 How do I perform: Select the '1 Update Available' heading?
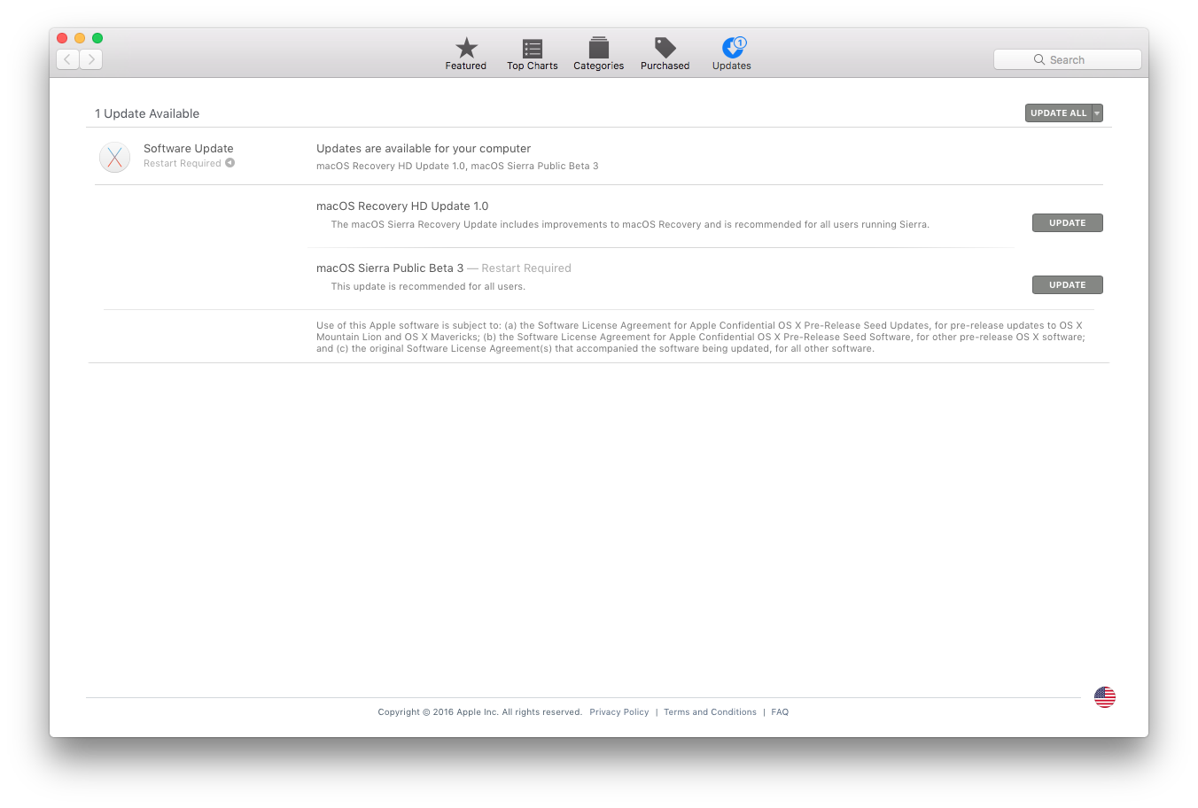tap(147, 113)
